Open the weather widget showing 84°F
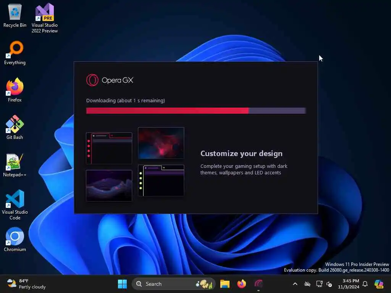Image resolution: width=391 pixels, height=293 pixels. (26, 284)
